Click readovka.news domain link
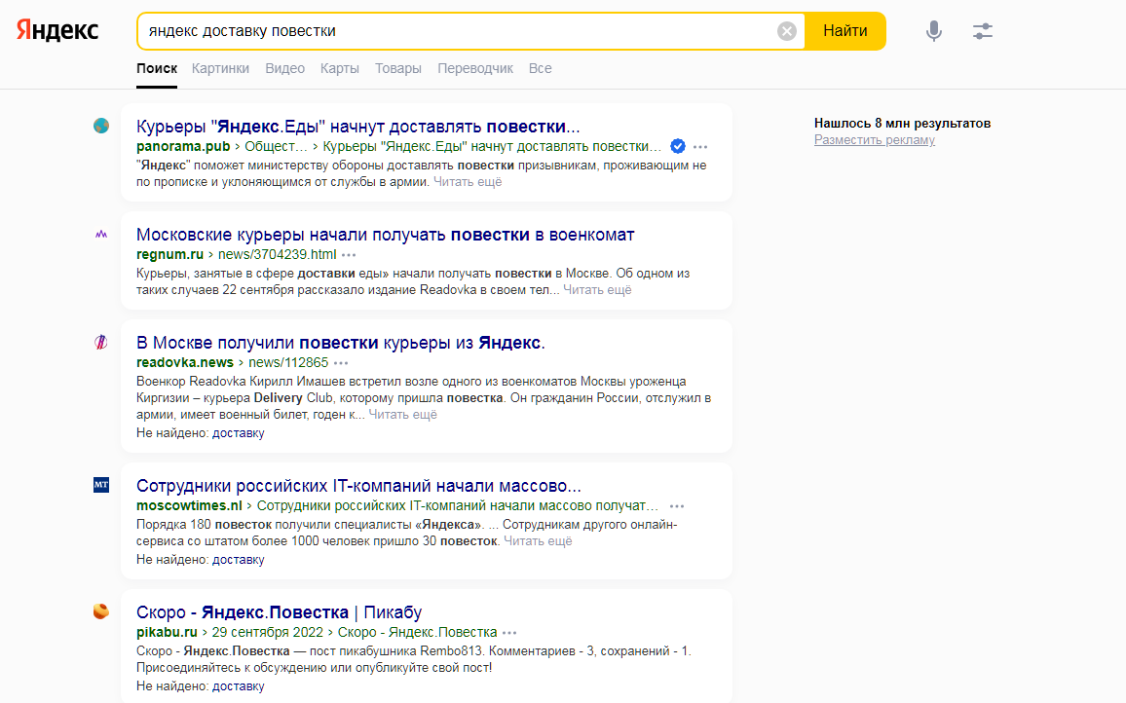The height and width of the screenshot is (703, 1126). [x=185, y=362]
